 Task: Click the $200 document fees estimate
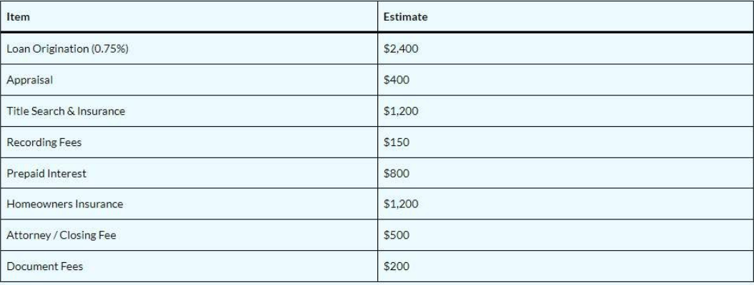click(397, 266)
